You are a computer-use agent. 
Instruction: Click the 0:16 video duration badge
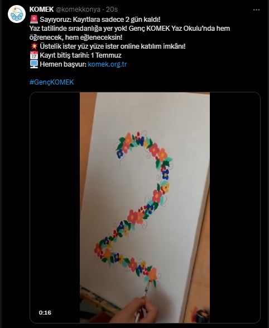45,312
